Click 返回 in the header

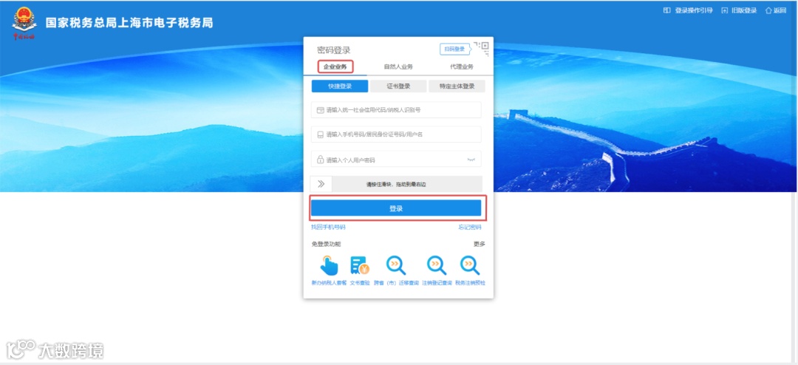[776, 10]
